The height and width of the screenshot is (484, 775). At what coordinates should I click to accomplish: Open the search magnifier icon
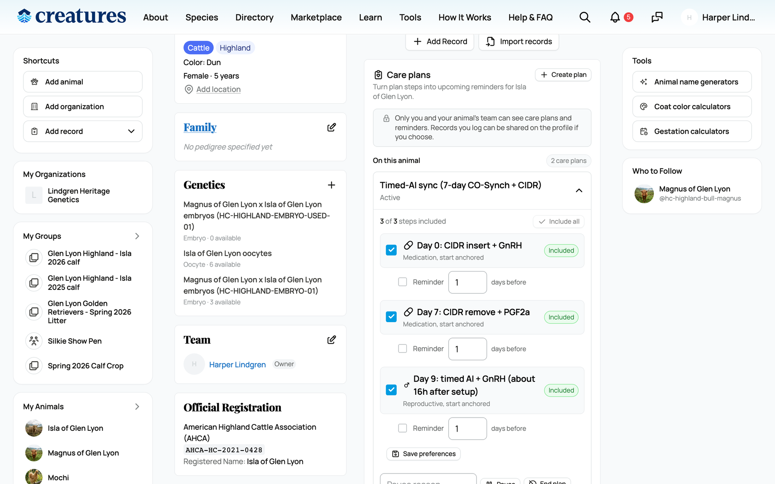585,17
